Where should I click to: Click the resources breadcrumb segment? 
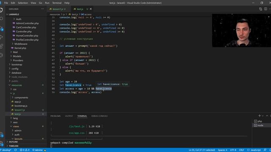coord(55,14)
